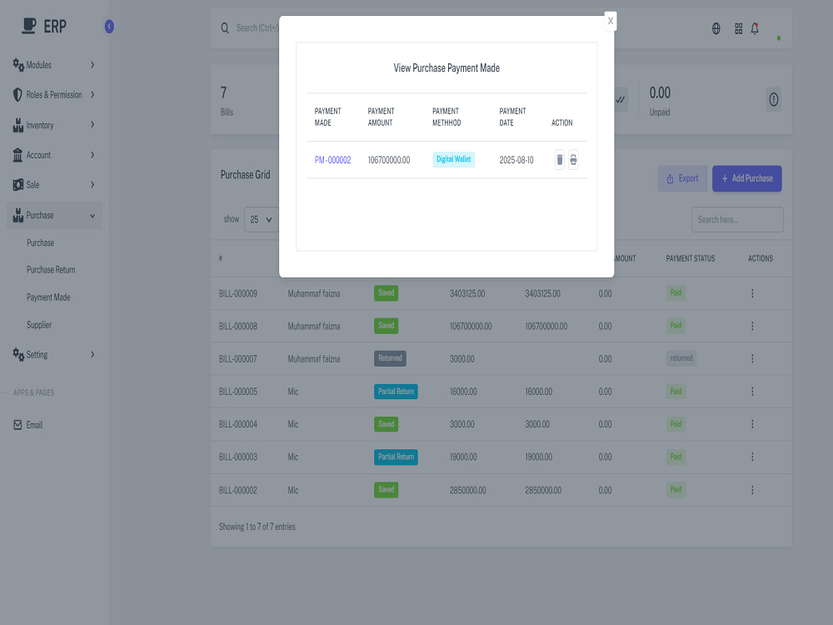Open actions menu for BILL-000009
Screen dimensions: 833x625
(752, 293)
